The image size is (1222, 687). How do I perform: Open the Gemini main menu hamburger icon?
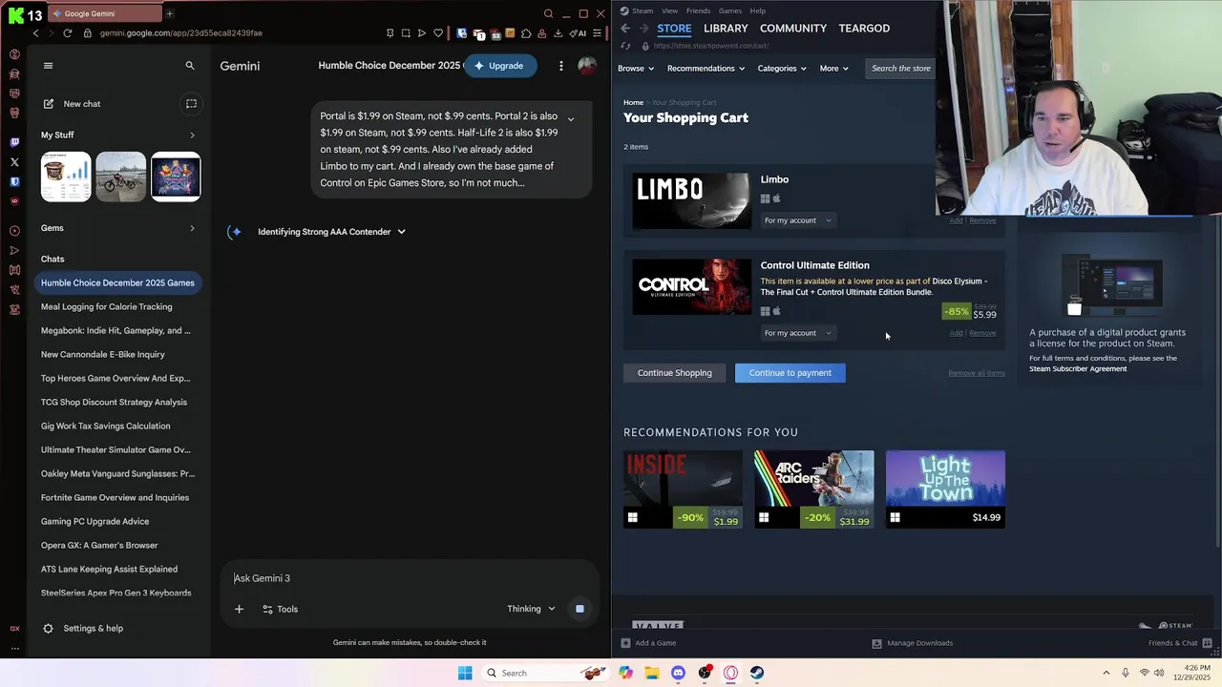(48, 66)
